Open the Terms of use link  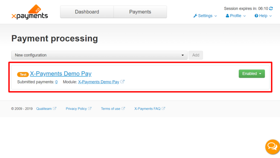click(x=110, y=109)
